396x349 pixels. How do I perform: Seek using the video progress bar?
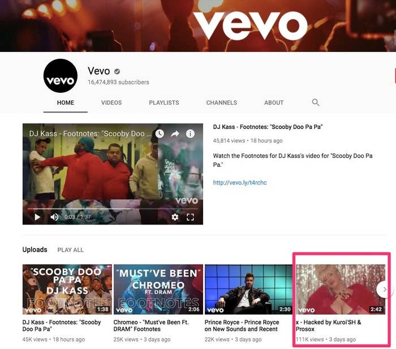click(102, 209)
